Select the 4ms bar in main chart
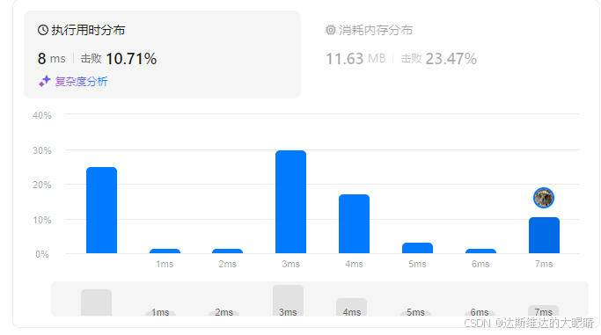601x335 pixels. [x=354, y=224]
